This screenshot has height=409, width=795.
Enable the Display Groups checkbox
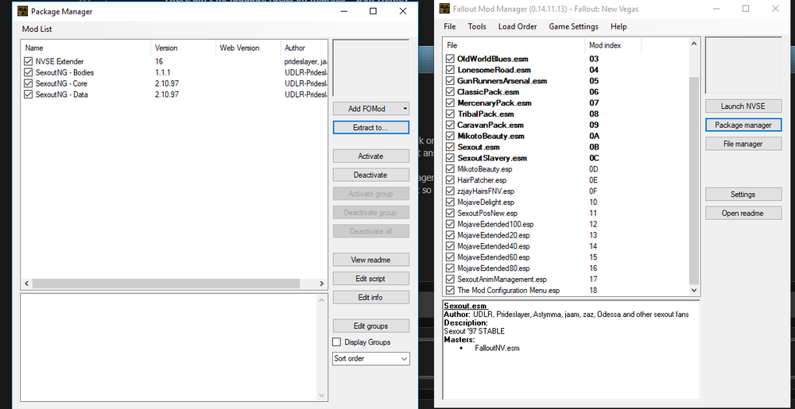(x=336, y=342)
